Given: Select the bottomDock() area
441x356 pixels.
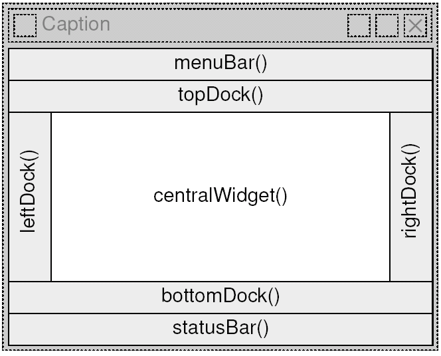Looking at the screenshot, I should pos(220,298).
